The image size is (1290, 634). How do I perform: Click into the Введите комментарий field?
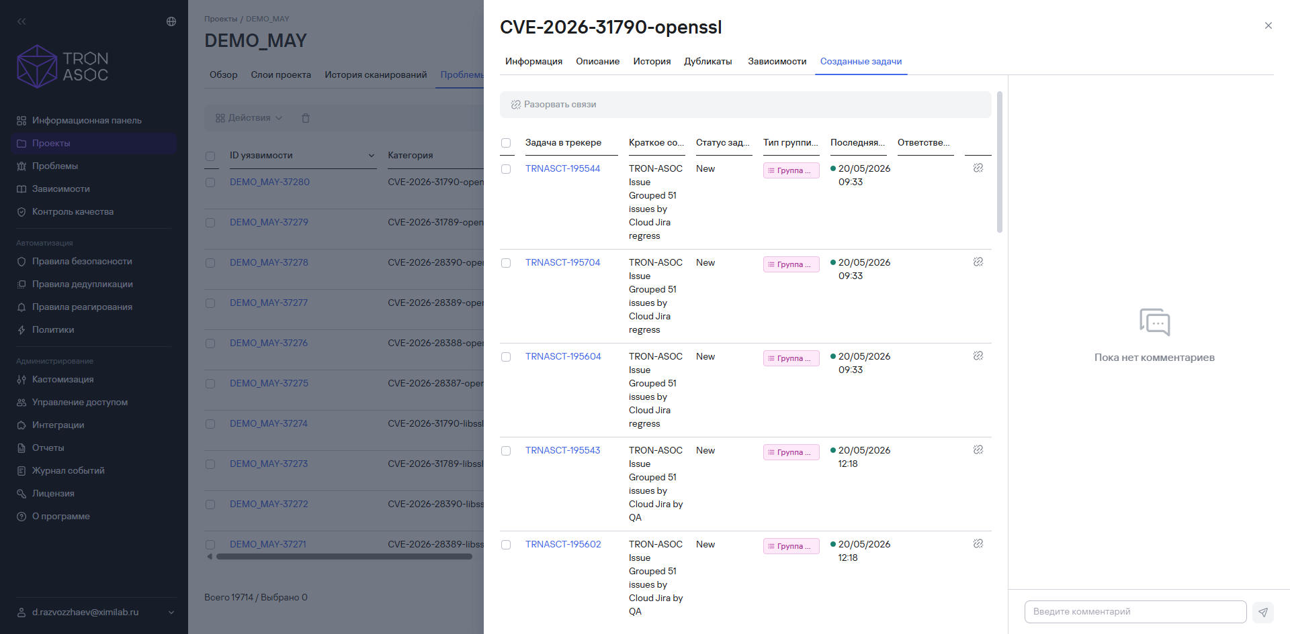(1135, 612)
